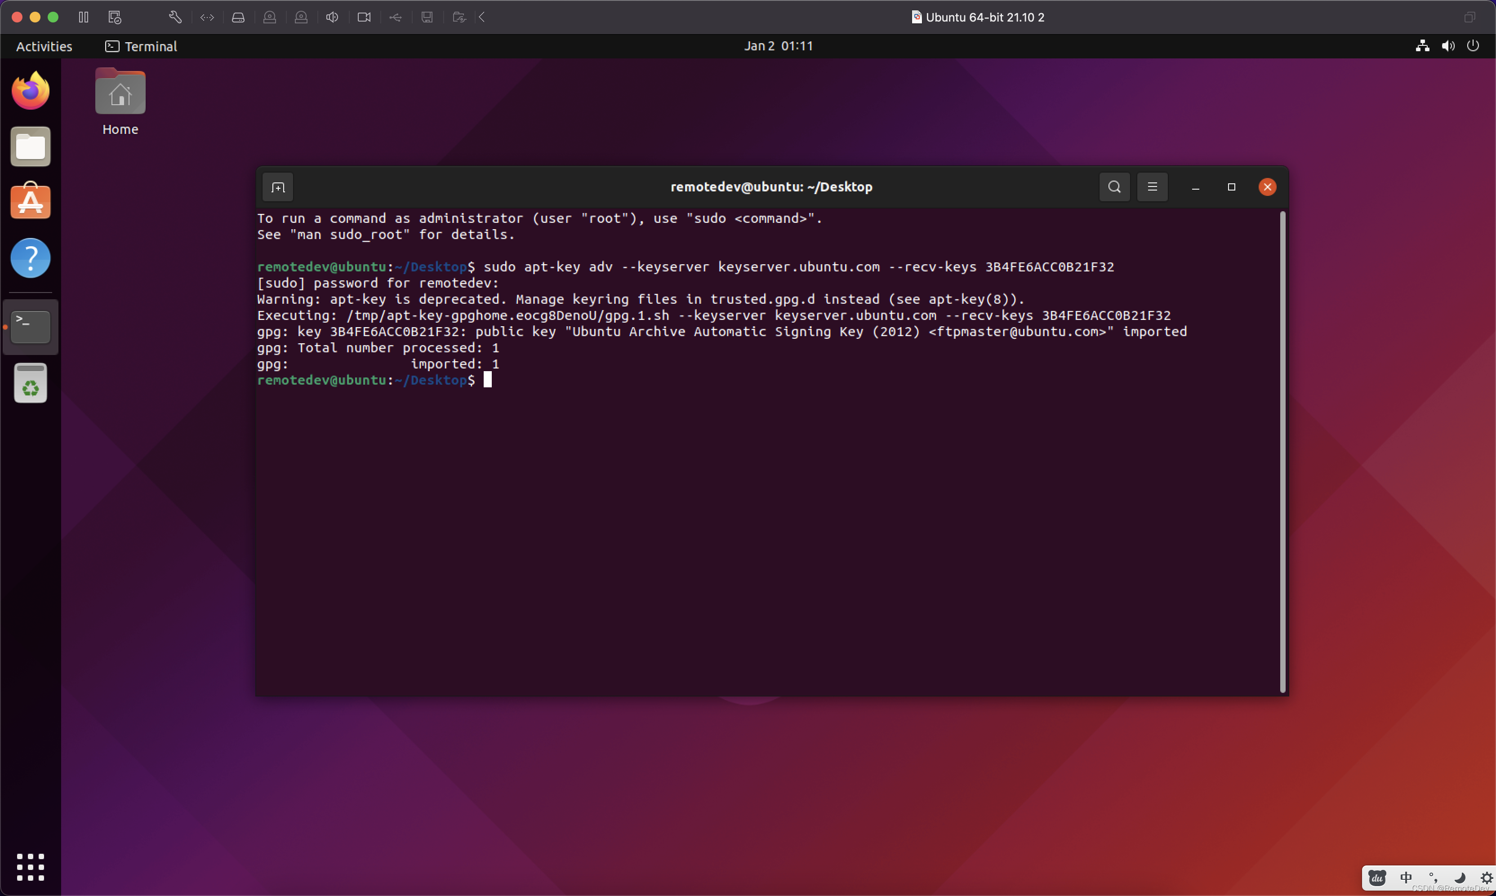Open the clock showing Jan 2 01:11
The image size is (1496, 896).
tap(779, 46)
